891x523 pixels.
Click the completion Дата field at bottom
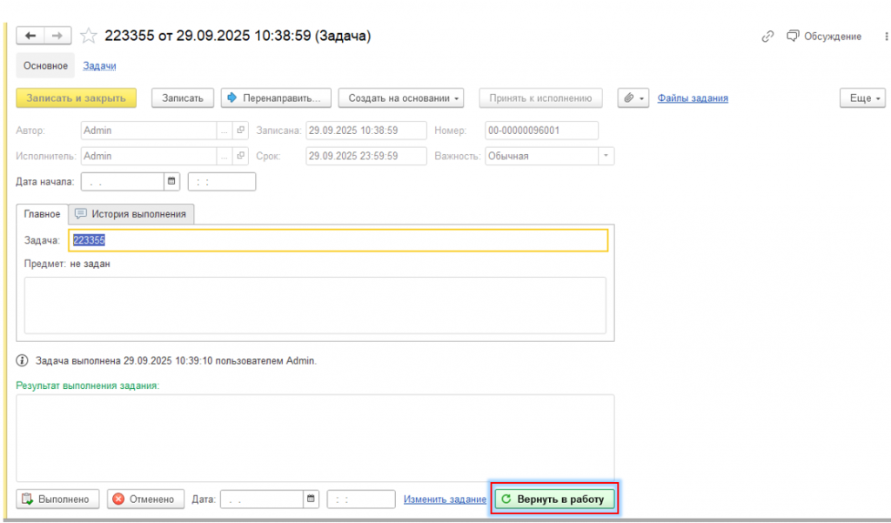(x=261, y=500)
